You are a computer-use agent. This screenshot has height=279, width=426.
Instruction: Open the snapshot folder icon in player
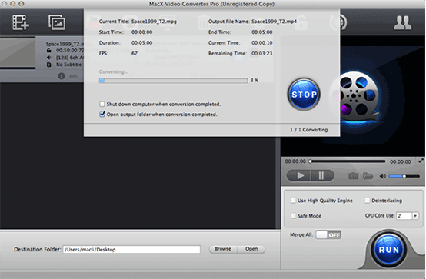[x=368, y=176]
